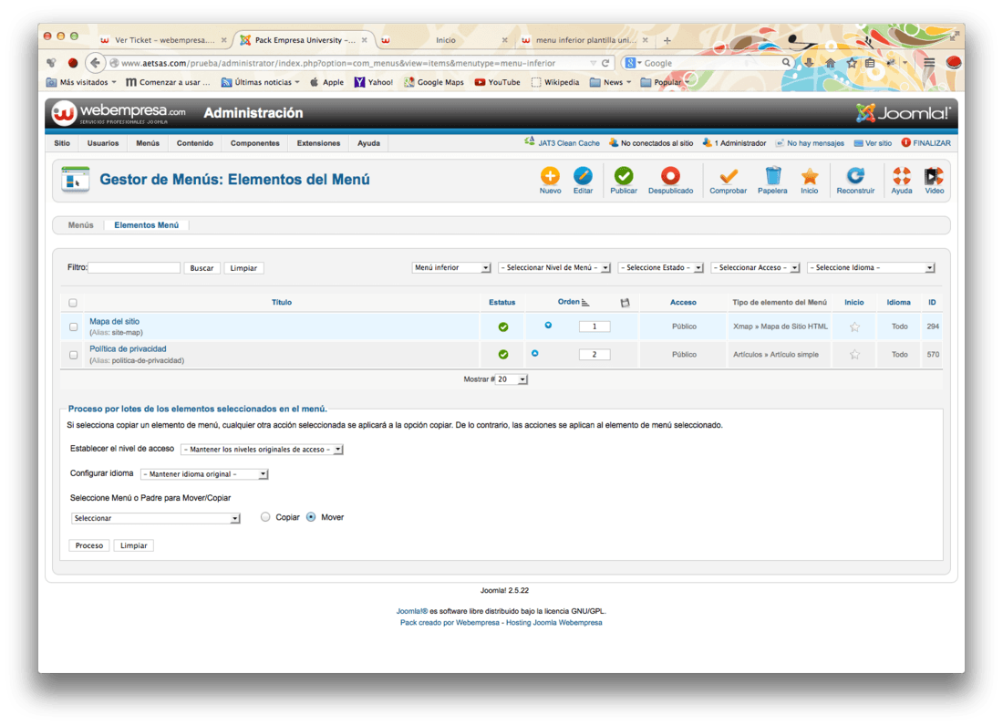The height and width of the screenshot is (726, 1003).
Task: Click the Inicio star toolbar icon
Action: (809, 176)
